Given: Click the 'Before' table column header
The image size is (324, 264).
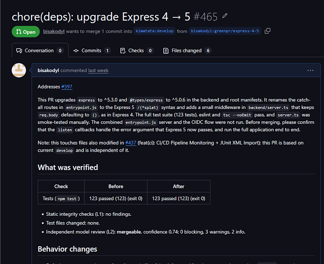Looking at the screenshot, I should pyautogui.click(x=116, y=186).
